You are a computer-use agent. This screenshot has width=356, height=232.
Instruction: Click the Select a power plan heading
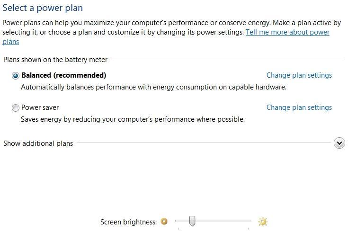[x=43, y=8]
